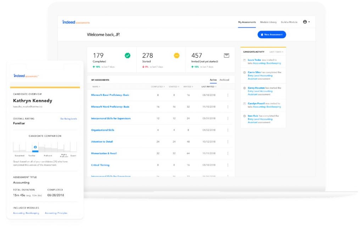The height and width of the screenshot is (230, 363).
Task: Click Corey Houston candidate name
Action: pos(256,88)
